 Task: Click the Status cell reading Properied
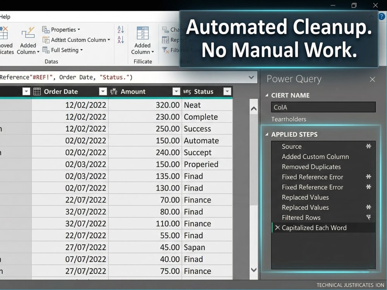click(207, 164)
